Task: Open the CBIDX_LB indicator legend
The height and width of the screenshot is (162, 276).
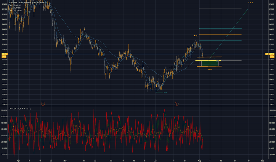Action: click(x=20, y=109)
